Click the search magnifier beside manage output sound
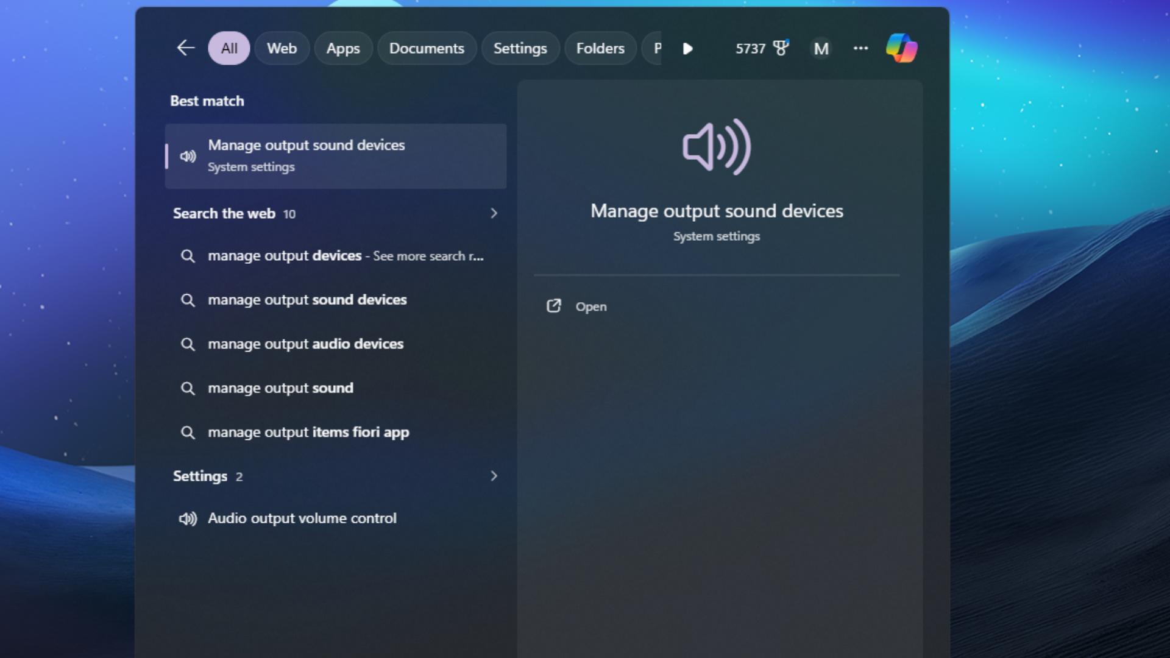 click(x=188, y=388)
